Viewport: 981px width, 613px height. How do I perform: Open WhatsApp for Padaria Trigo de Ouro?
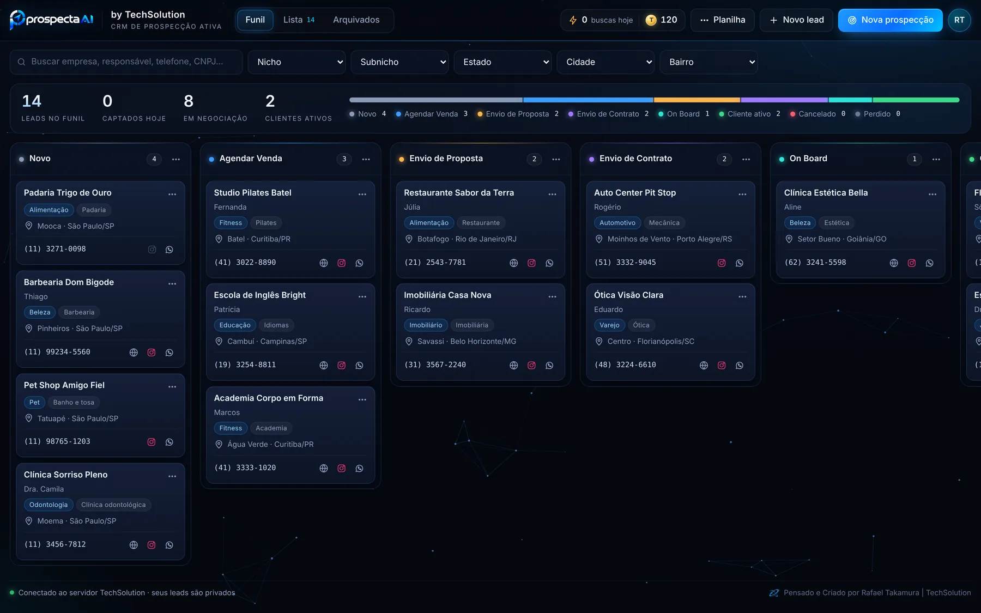tap(169, 250)
